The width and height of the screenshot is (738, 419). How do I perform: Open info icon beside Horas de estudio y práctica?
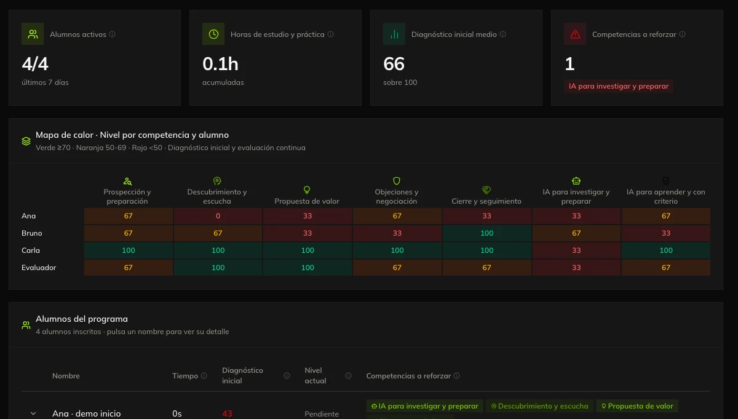(330, 34)
